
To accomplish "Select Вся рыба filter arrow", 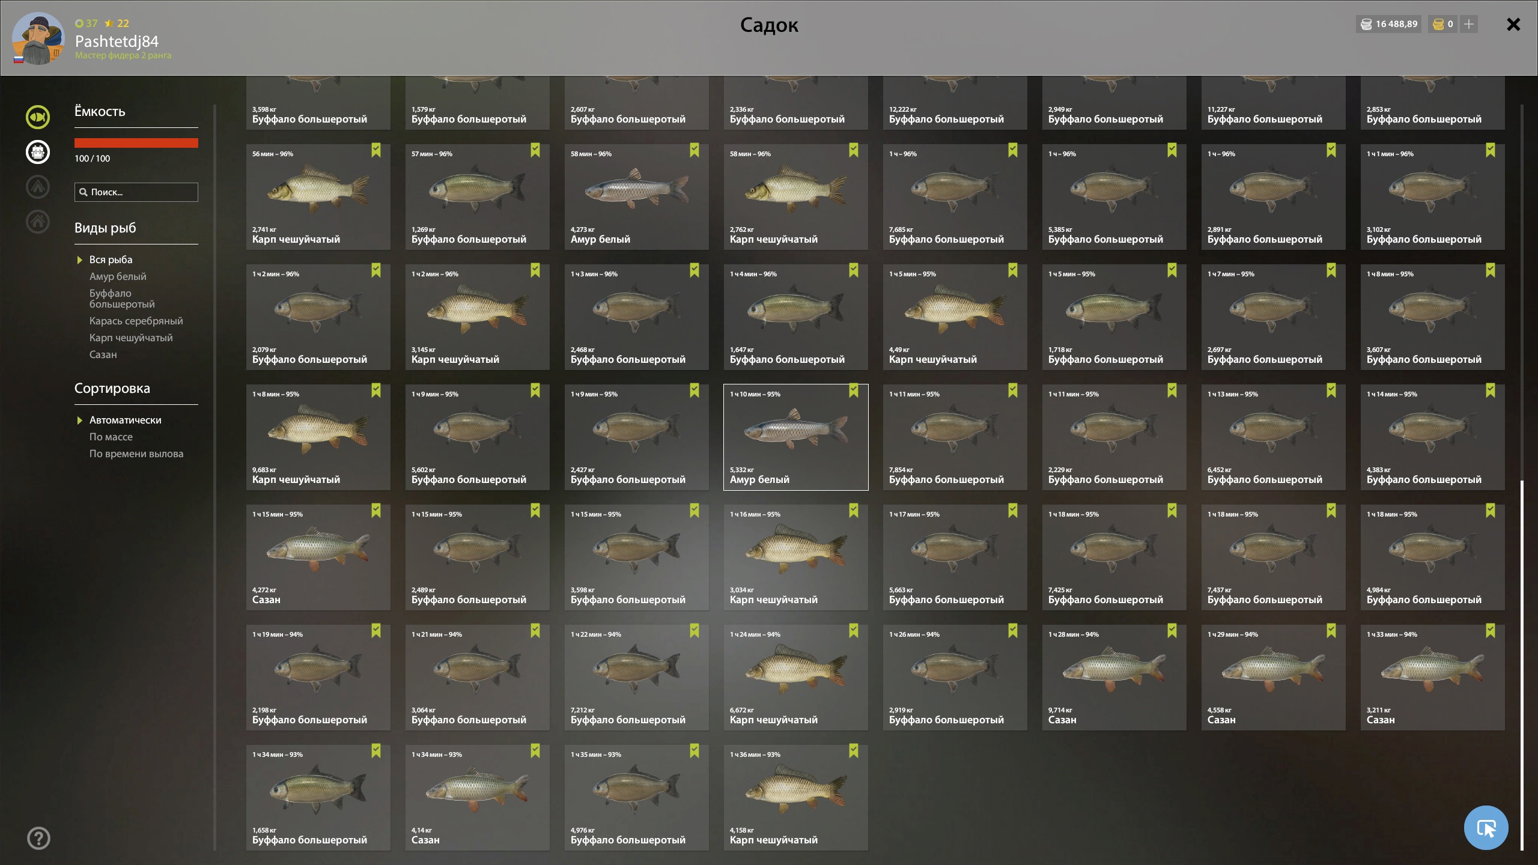I will pyautogui.click(x=79, y=260).
